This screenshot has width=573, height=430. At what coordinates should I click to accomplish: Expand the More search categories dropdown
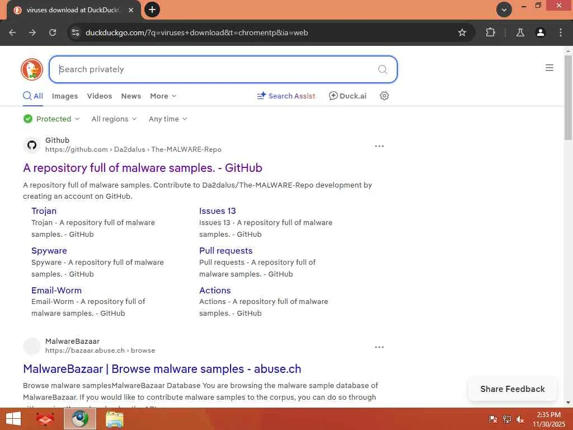[x=163, y=96]
